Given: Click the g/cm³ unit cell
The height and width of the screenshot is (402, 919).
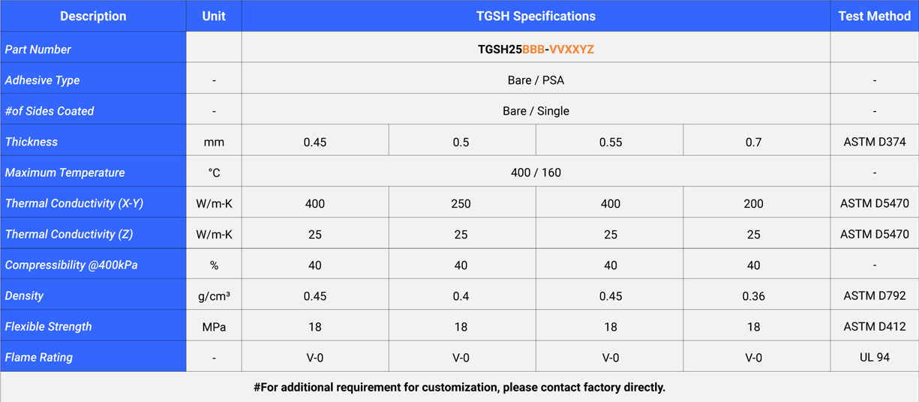Looking at the screenshot, I should pos(214,296).
